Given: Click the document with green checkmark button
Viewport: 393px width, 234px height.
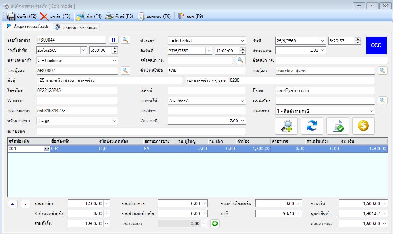Looking at the screenshot, I should coord(338,126).
